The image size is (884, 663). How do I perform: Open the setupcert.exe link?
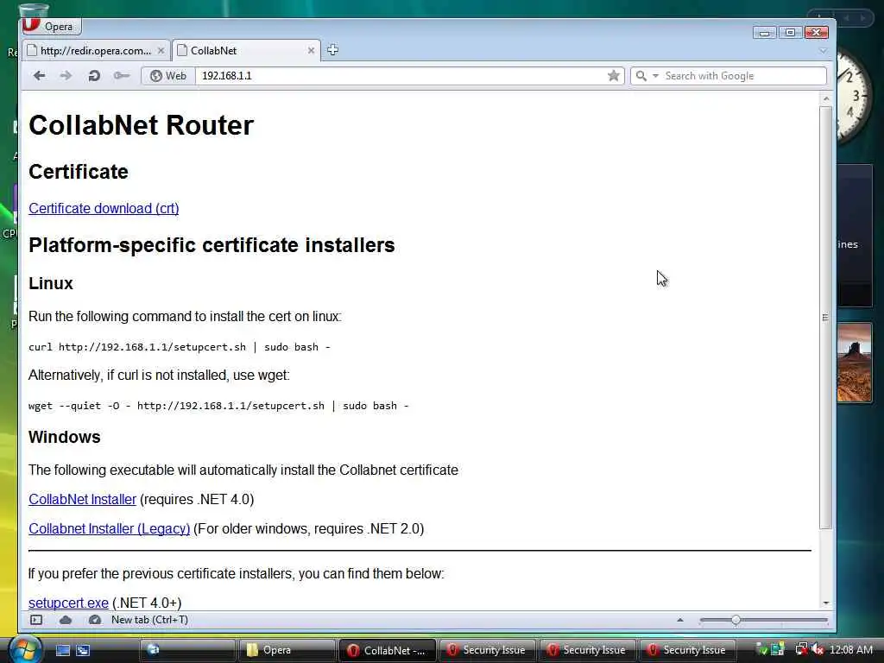pyautogui.click(x=68, y=603)
